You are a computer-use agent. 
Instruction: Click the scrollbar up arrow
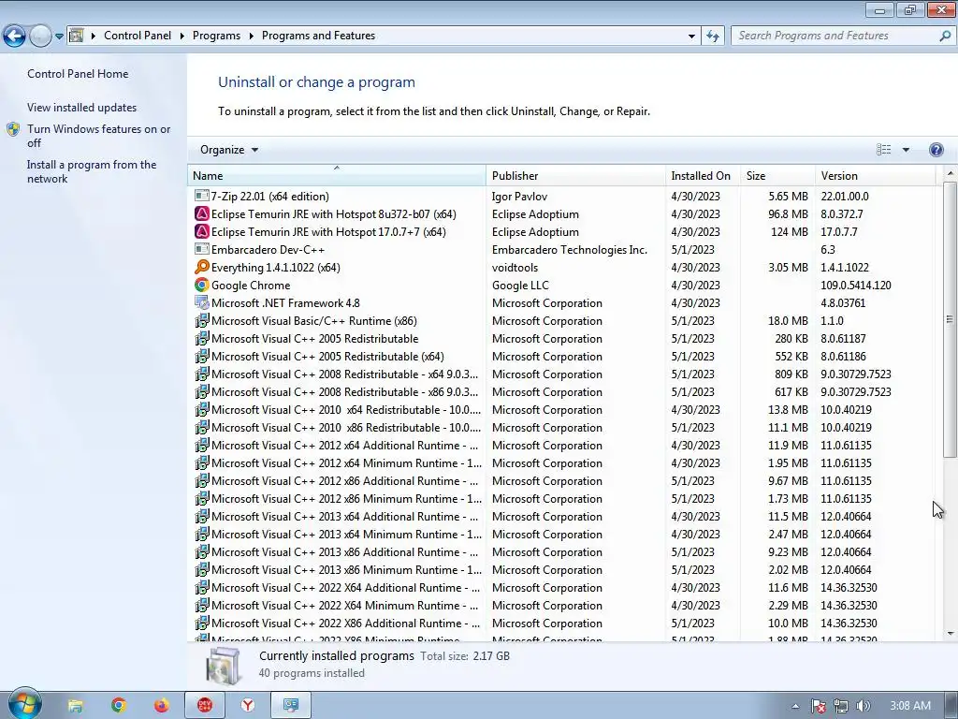pos(950,173)
